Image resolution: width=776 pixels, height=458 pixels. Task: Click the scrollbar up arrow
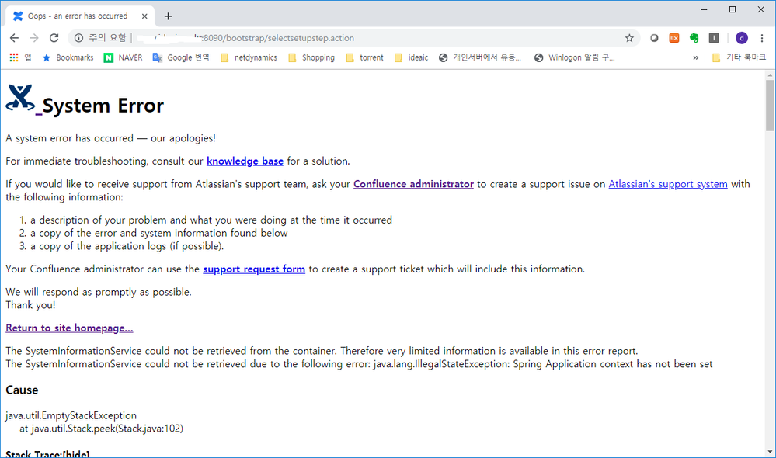[x=770, y=75]
